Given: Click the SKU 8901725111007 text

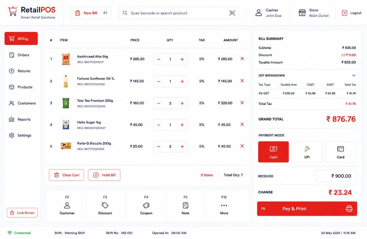Looking at the screenshot, I should 90,62.
